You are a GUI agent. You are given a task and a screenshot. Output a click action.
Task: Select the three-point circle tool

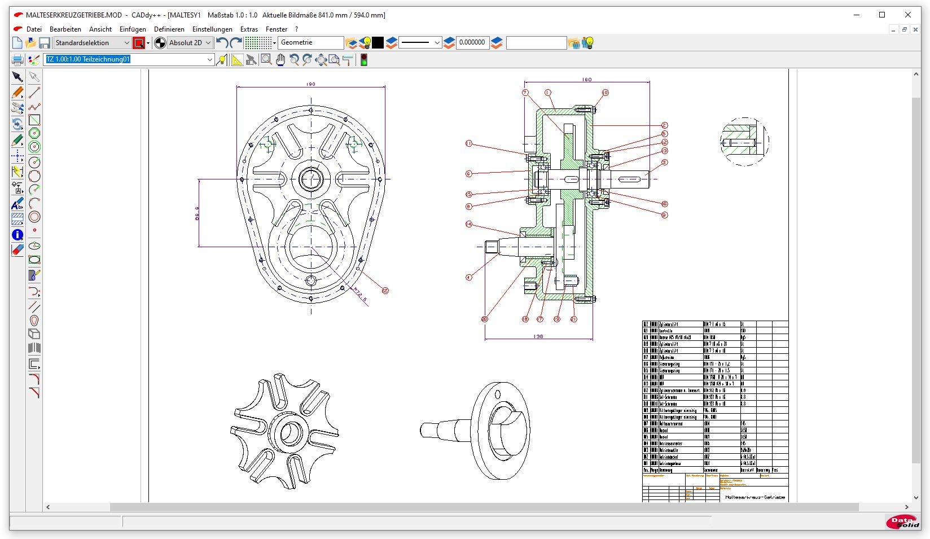coord(34,176)
